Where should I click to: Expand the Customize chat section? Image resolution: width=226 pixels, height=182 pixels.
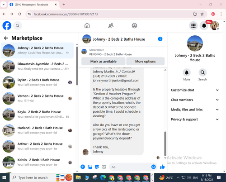(x=195, y=90)
